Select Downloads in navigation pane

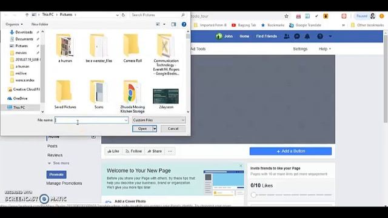24,32
